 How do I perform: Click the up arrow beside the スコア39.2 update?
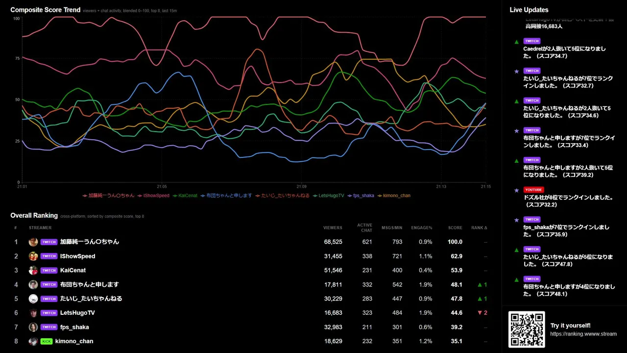tap(516, 160)
